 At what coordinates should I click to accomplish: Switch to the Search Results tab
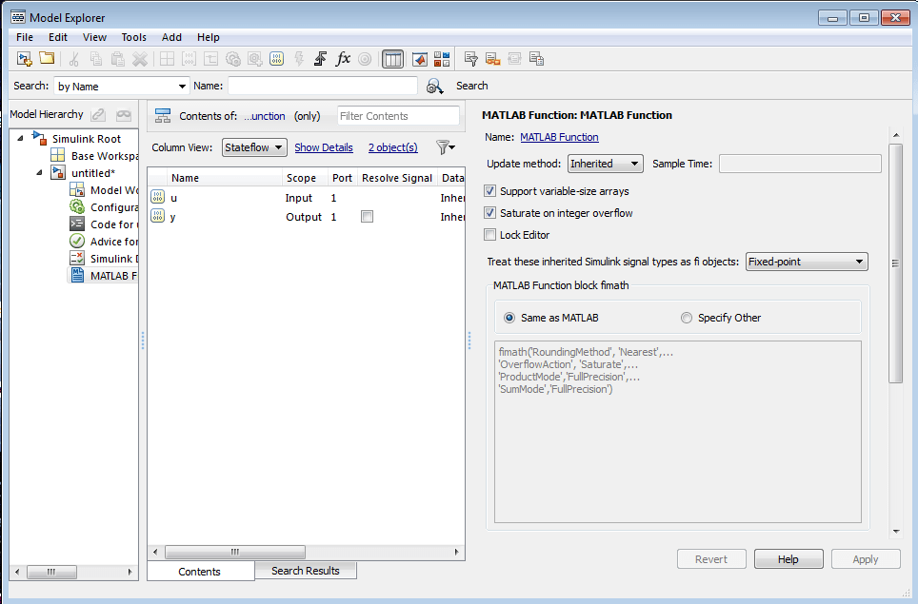point(306,570)
